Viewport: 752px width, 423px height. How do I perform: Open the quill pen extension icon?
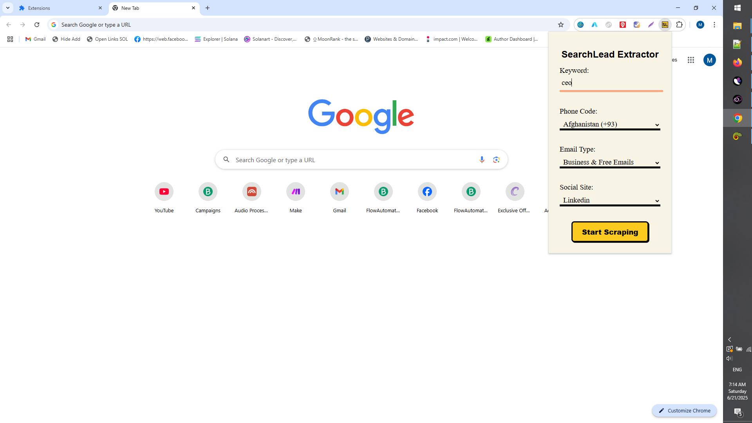coord(651,24)
